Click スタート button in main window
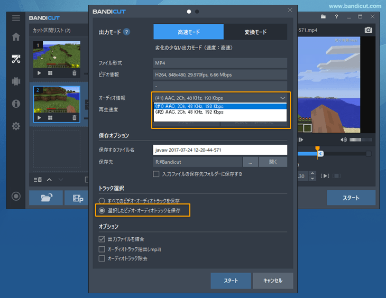Viewport: 386px width, 298px height. pyautogui.click(x=351, y=198)
